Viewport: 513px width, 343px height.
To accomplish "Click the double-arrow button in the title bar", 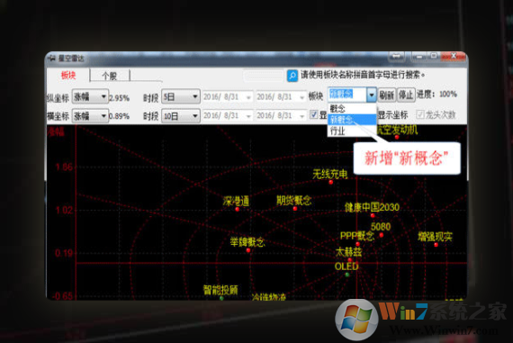I will [x=396, y=57].
